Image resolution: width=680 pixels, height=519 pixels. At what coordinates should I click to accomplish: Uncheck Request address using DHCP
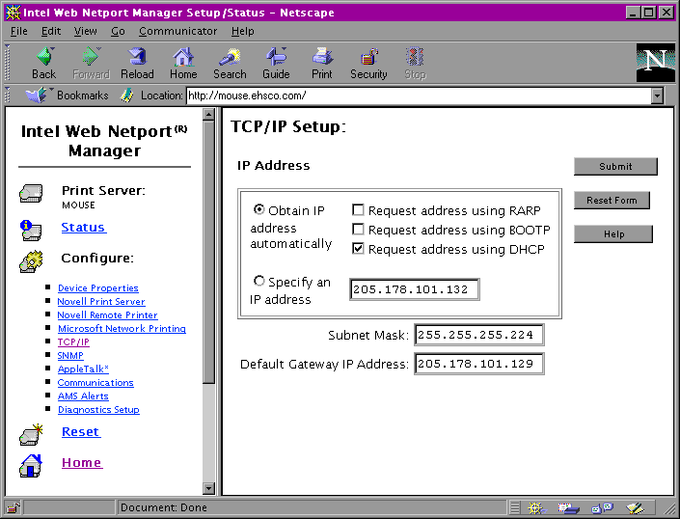pyautogui.click(x=358, y=249)
